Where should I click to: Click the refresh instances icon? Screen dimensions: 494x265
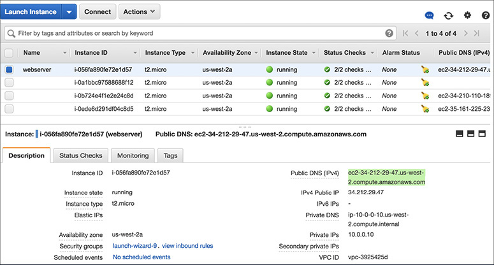click(x=449, y=15)
